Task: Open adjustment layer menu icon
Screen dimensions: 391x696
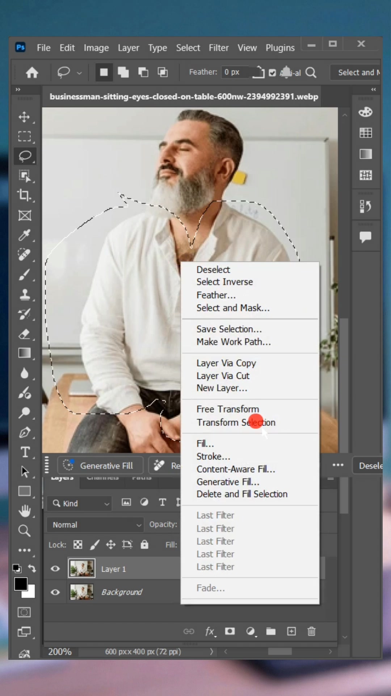Action: [251, 631]
